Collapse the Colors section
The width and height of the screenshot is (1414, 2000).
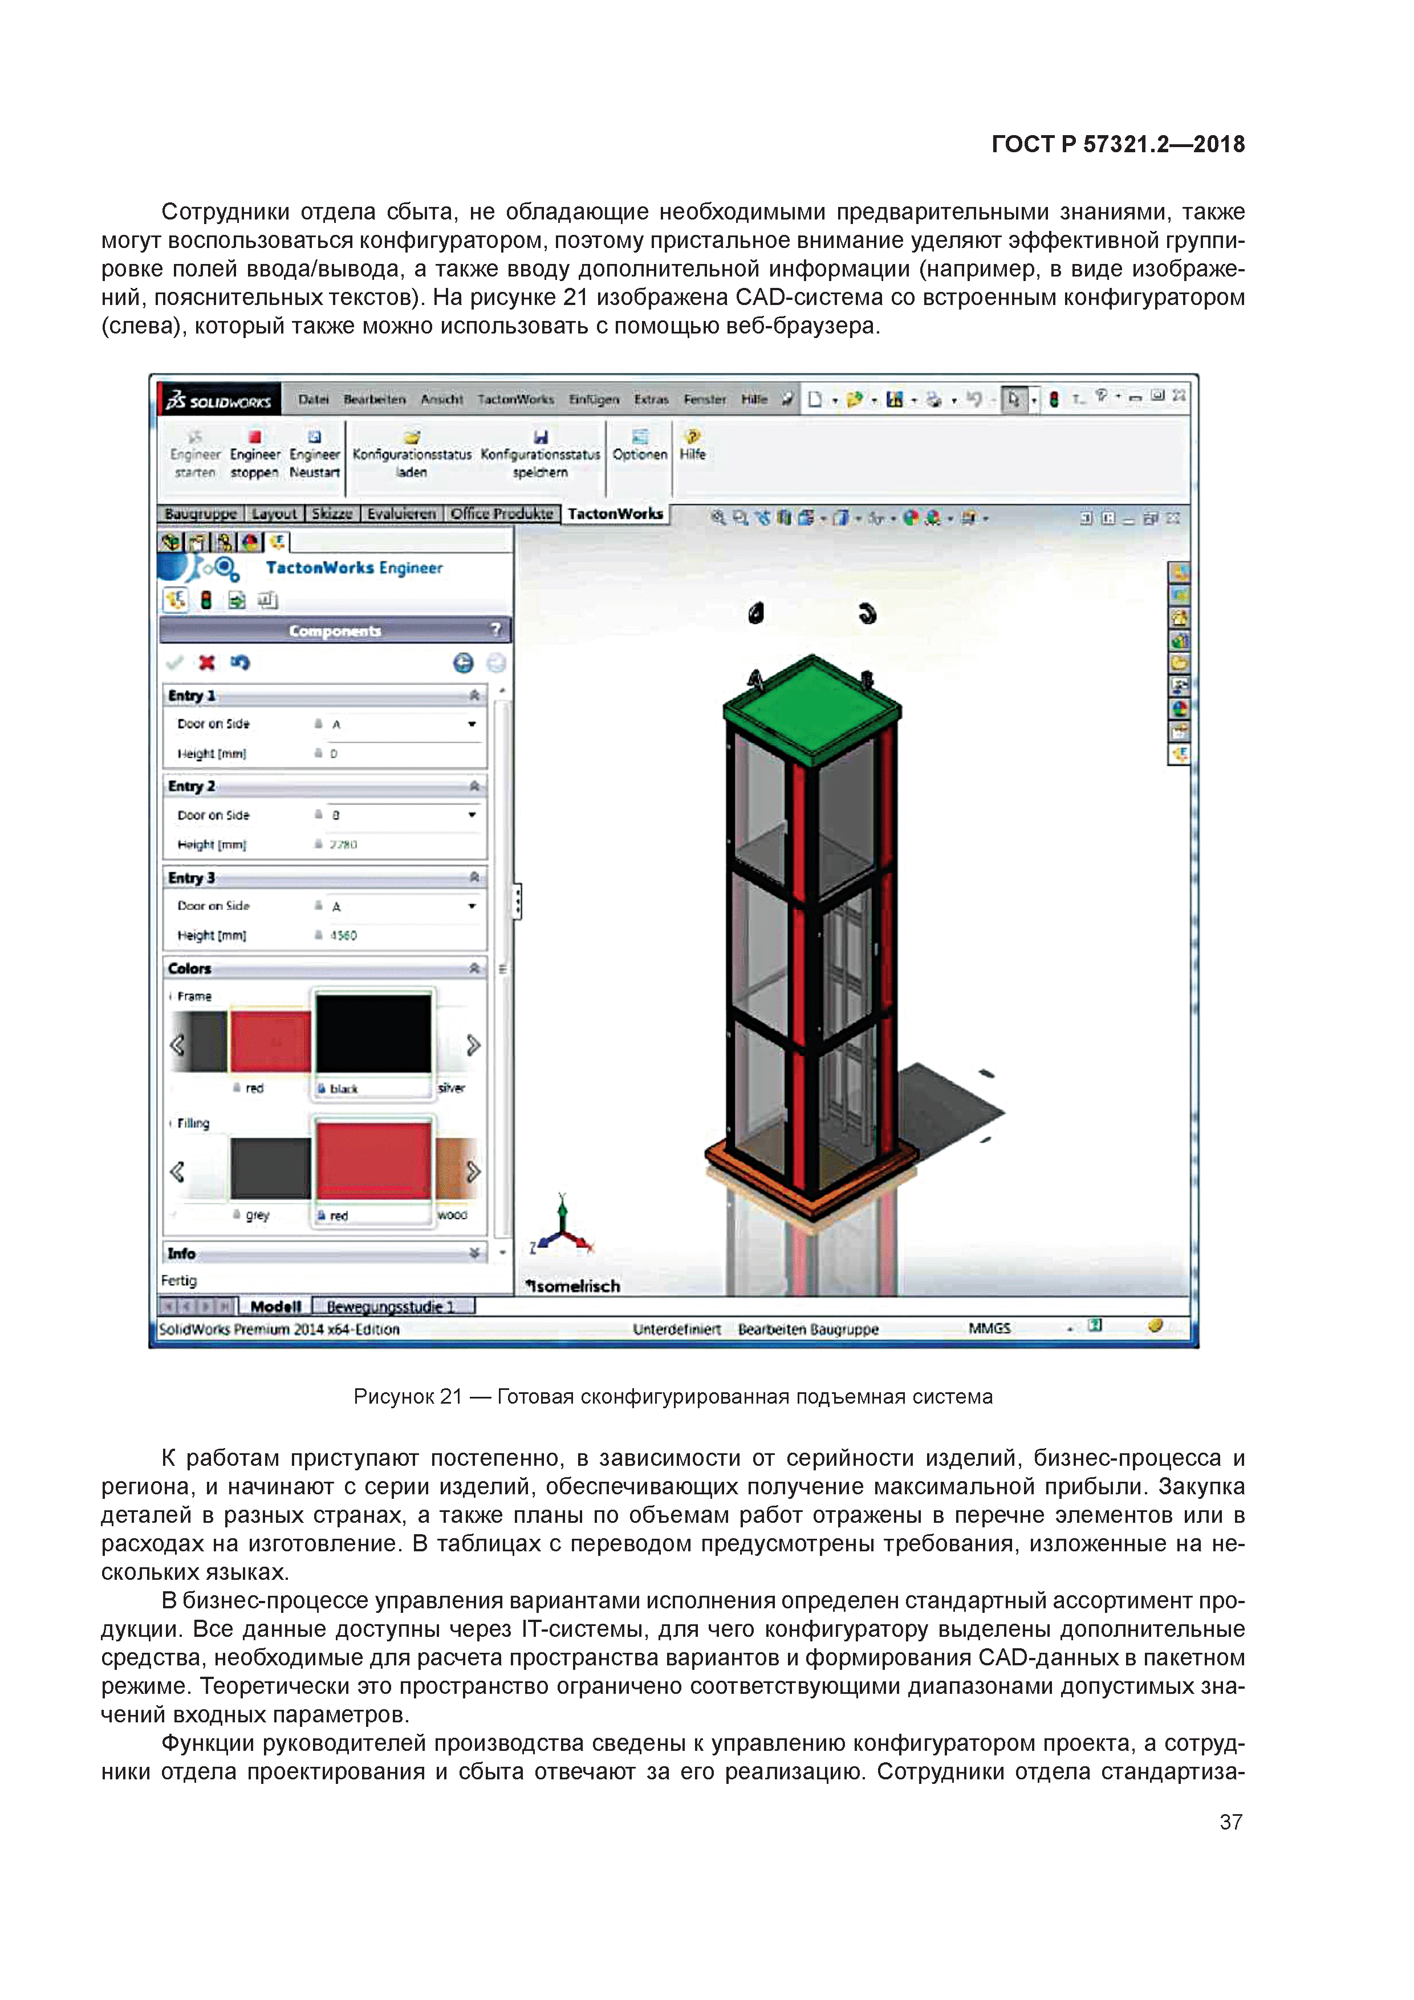point(474,969)
